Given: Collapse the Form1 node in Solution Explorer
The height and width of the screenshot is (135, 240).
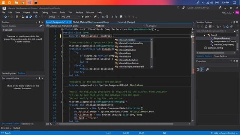Looking at the screenshot, I should [204, 35].
